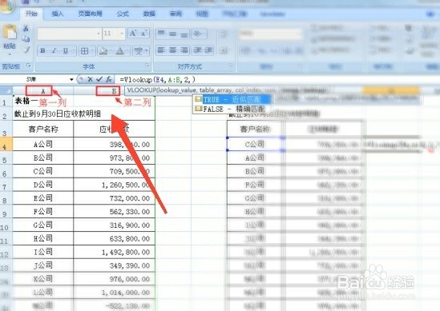Align text to vertical middle
Image resolution: width=440 pixels, height=311 pixels.
coord(172,34)
